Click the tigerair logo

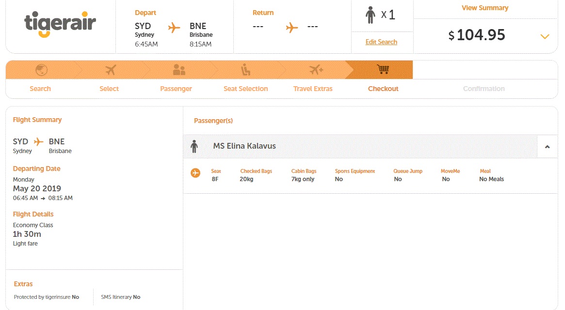pos(60,23)
